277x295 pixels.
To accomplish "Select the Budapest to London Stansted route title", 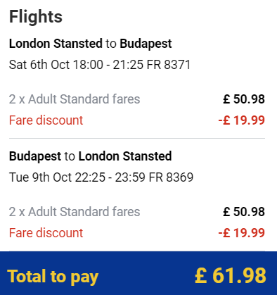I will coord(91,156).
